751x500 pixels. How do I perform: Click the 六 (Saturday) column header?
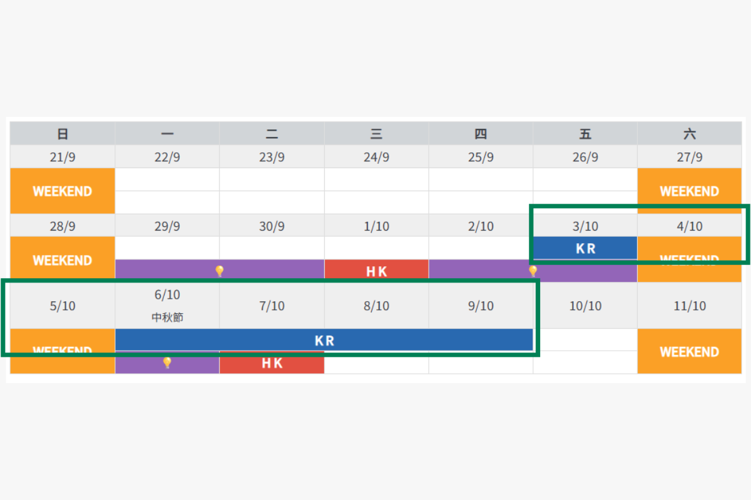[x=689, y=134]
